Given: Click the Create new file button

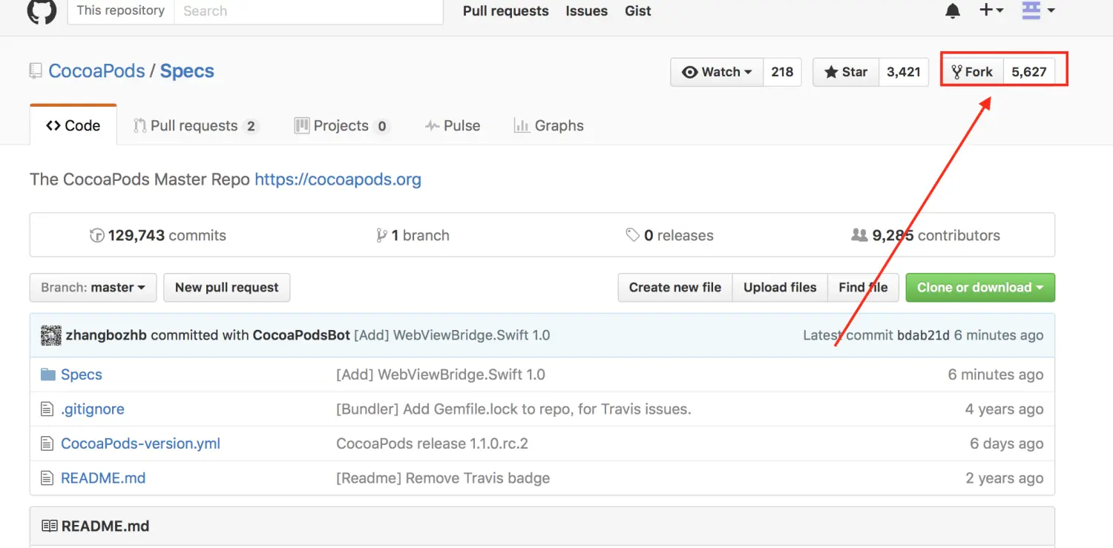Looking at the screenshot, I should [x=675, y=288].
